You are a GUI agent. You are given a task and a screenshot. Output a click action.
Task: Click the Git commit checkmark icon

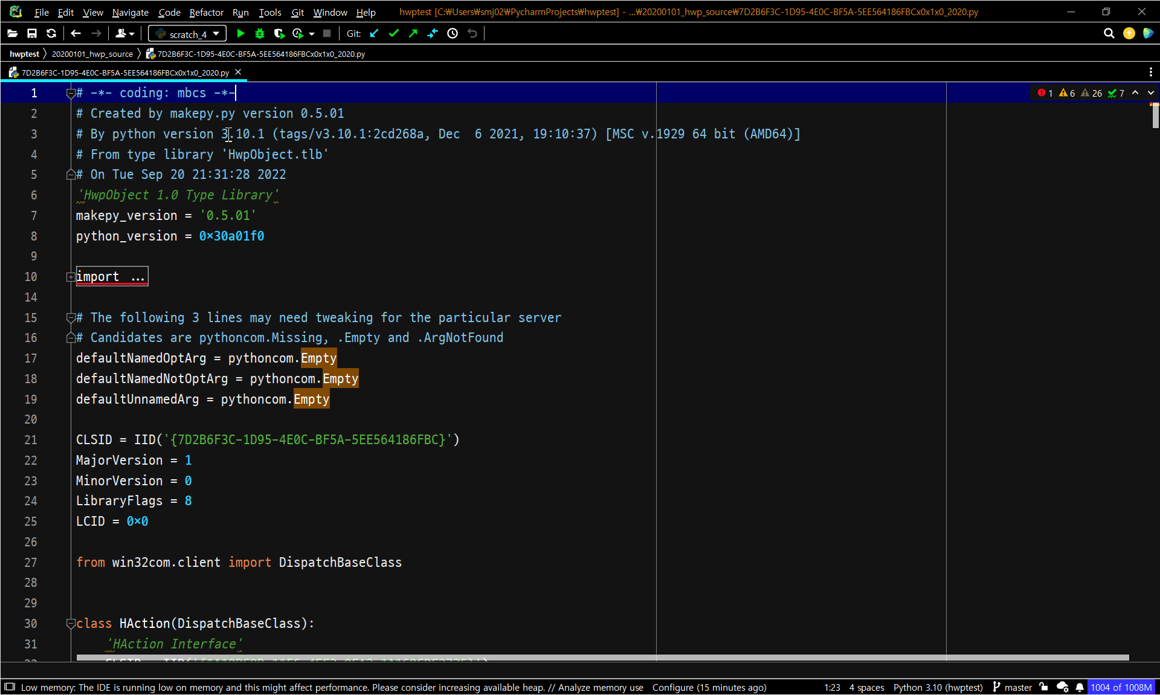point(394,34)
